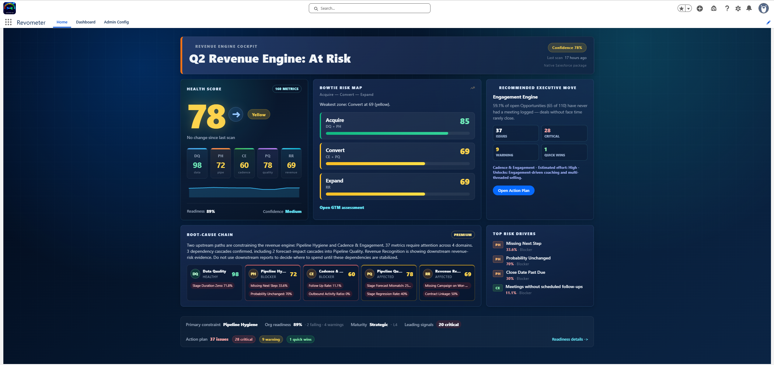This screenshot has width=774, height=365.
Task: Click PH badge beside Close Date Past Due
Action: (498, 274)
